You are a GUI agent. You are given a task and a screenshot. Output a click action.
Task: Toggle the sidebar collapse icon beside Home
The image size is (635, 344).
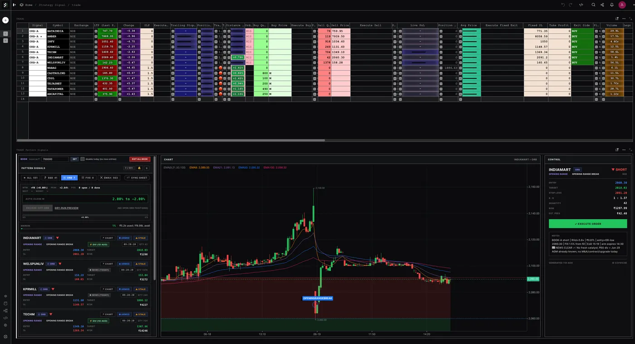click(x=14, y=5)
